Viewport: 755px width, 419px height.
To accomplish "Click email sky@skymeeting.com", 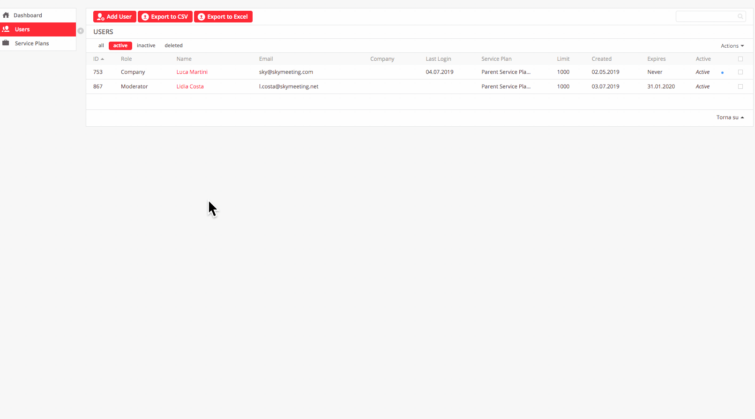I will tap(286, 72).
